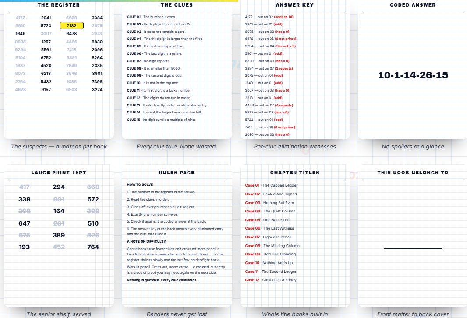Click the "CODED ANSWER" card heading
The height and width of the screenshot is (318, 467).
coord(413,5)
